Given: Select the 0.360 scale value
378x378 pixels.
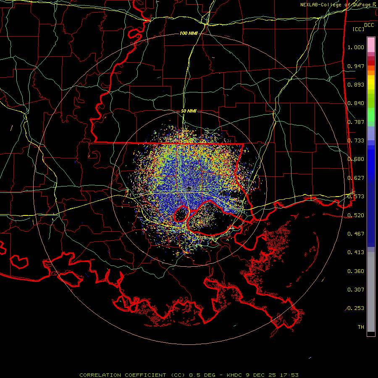Looking at the screenshot, I should [x=356, y=271].
